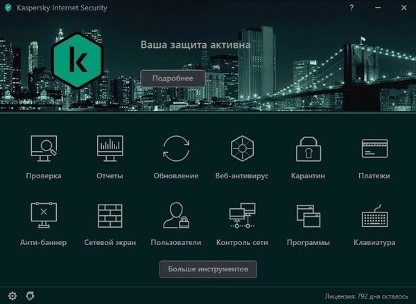Open the Контроль сети network icon
Image resolution: width=416 pixels, height=304 pixels.
[242, 216]
